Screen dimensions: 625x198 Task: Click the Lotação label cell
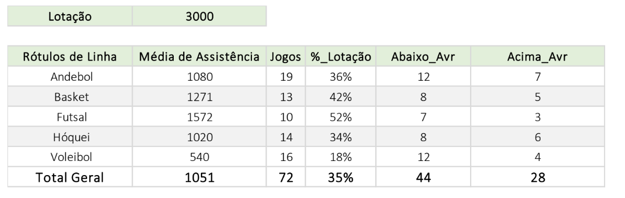click(70, 16)
